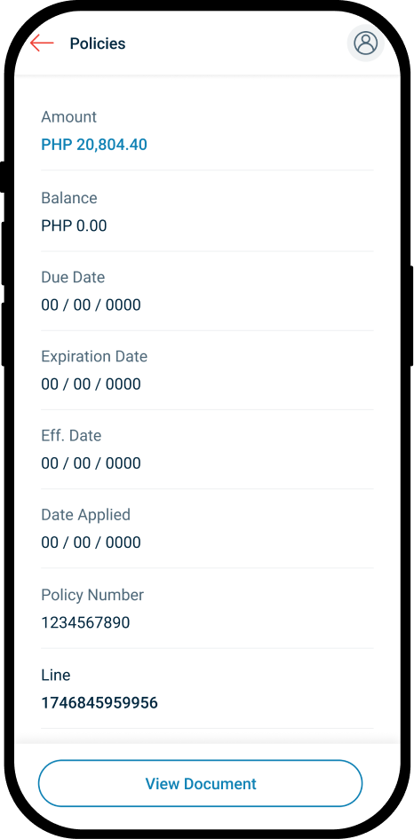This screenshot has width=414, height=839.
Task: Click the Due Date label
Action: (73, 277)
